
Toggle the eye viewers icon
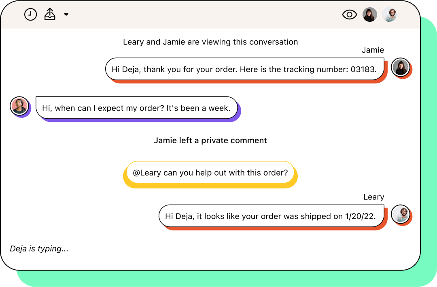pos(349,15)
